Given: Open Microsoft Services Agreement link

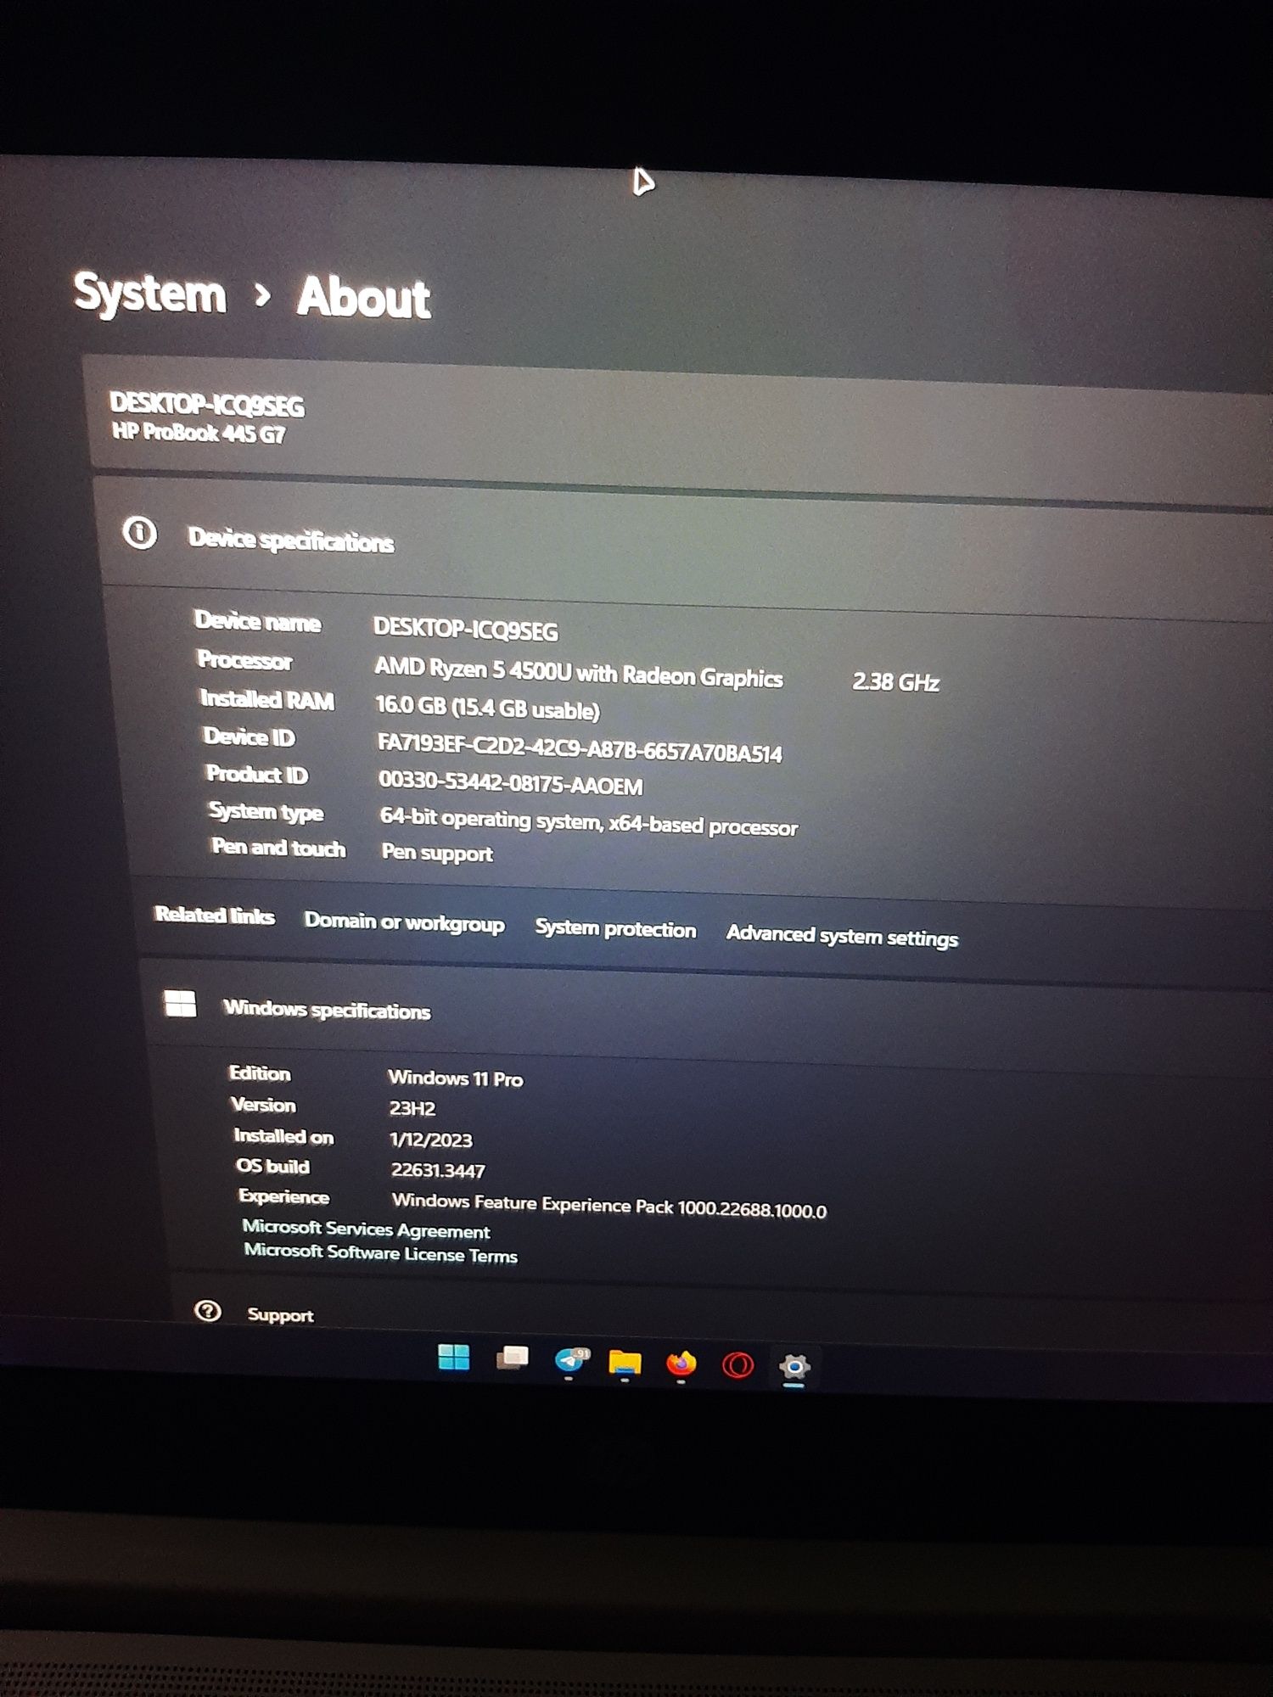Looking at the screenshot, I should 366,1229.
